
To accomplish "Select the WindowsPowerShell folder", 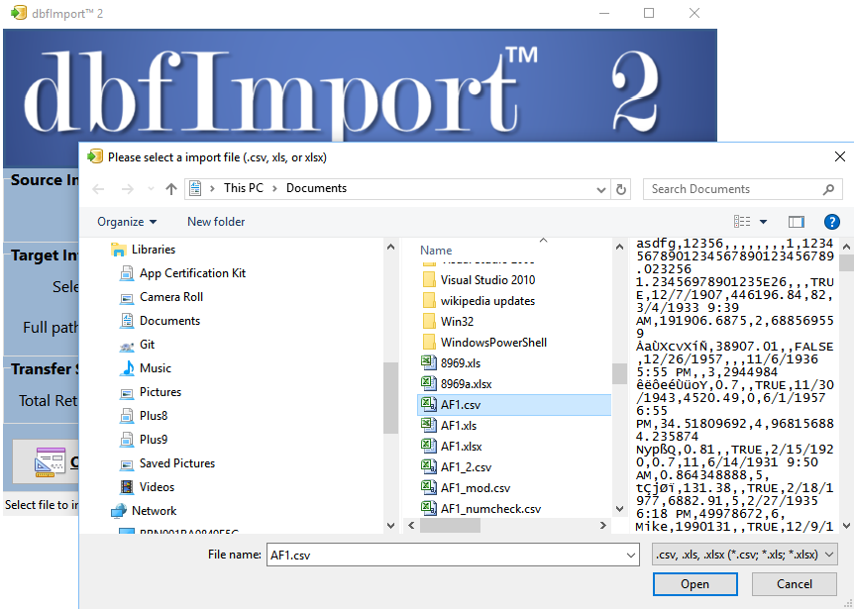I will (493, 343).
